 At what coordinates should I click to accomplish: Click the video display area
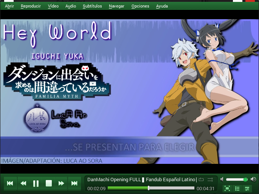(129, 92)
